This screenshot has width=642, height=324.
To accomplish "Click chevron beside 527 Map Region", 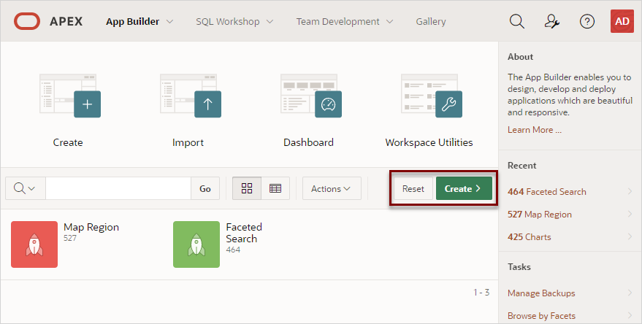I will coord(630,214).
